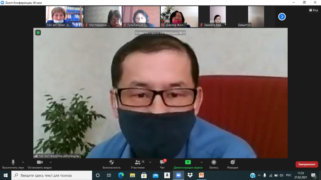Expand audio options arrow beside microphone
This screenshot has width=321, height=180.
point(23,162)
